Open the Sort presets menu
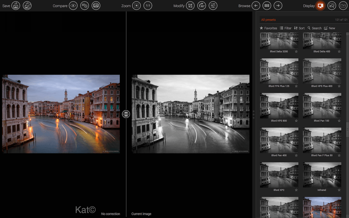 click(x=299, y=28)
